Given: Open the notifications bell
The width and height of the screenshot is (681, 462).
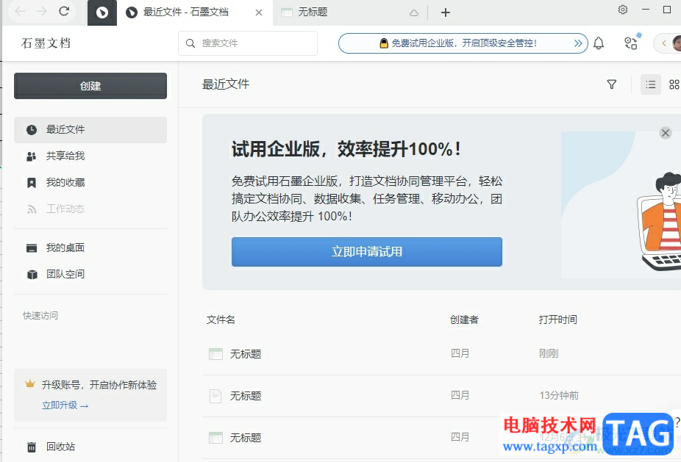Looking at the screenshot, I should [x=599, y=43].
